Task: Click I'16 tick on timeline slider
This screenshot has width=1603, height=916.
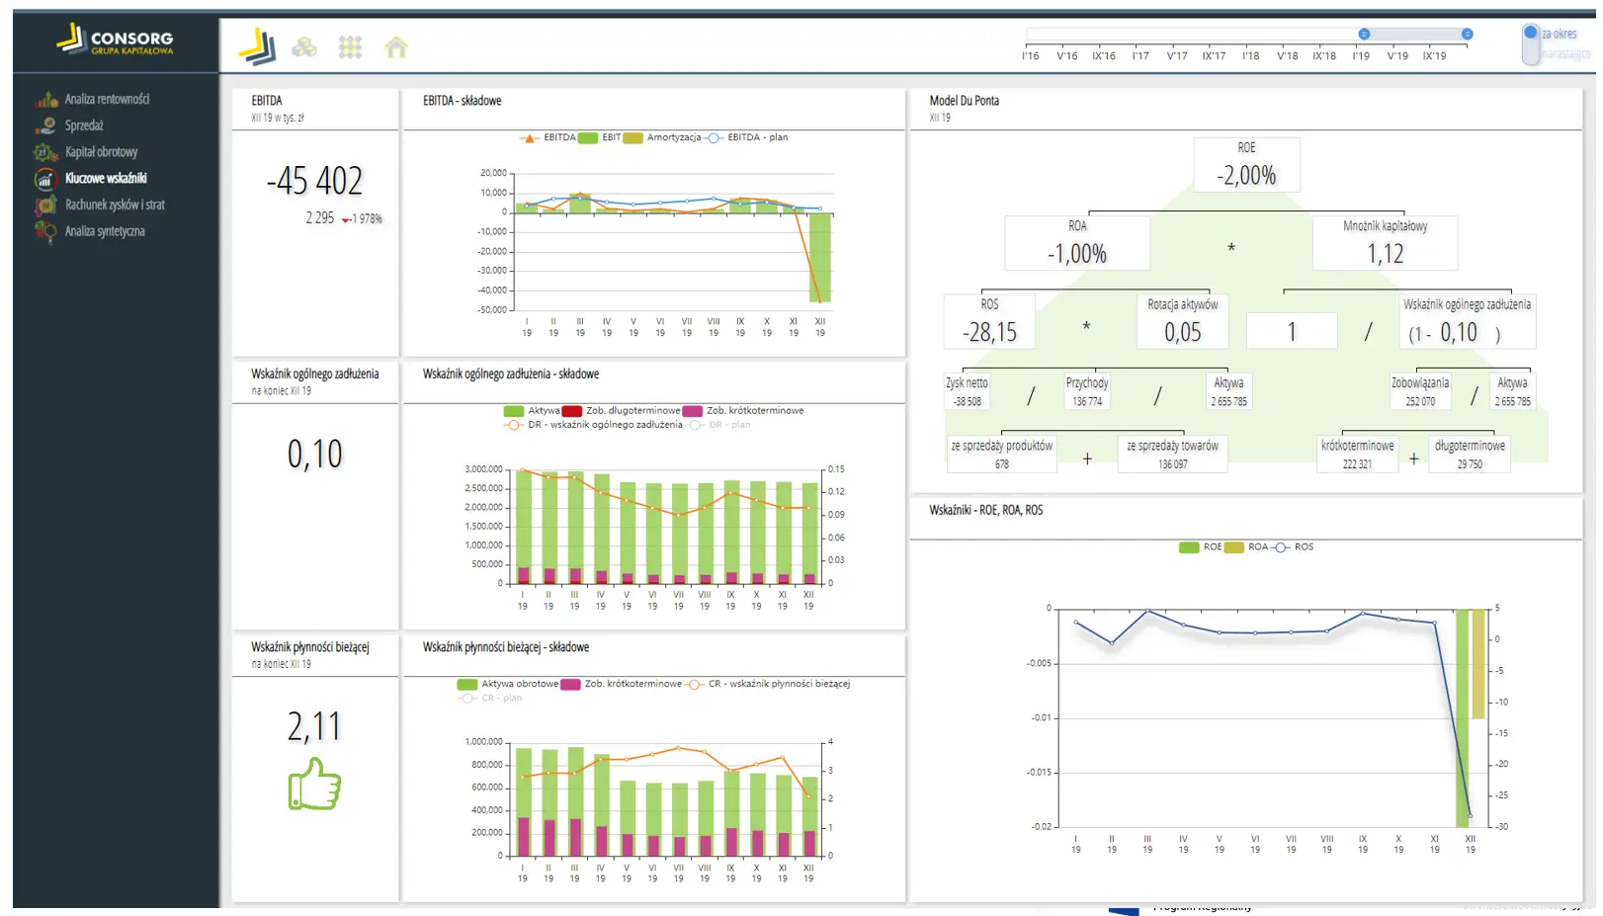Action: (x=1031, y=56)
